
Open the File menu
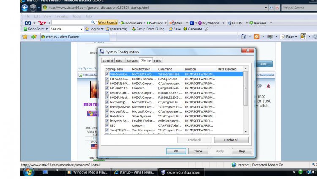coord(27,16)
